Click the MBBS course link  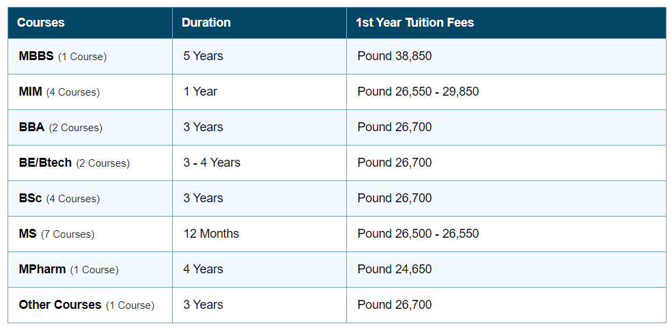pos(36,56)
